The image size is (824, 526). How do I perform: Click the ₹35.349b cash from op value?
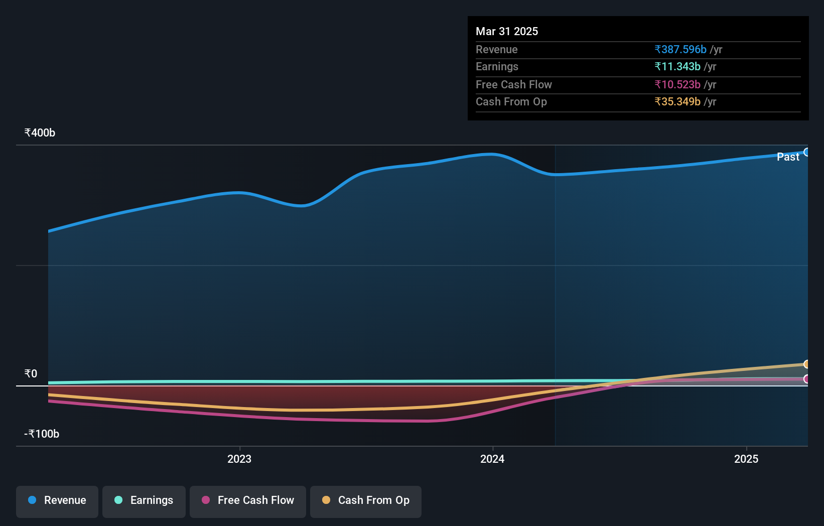click(677, 101)
